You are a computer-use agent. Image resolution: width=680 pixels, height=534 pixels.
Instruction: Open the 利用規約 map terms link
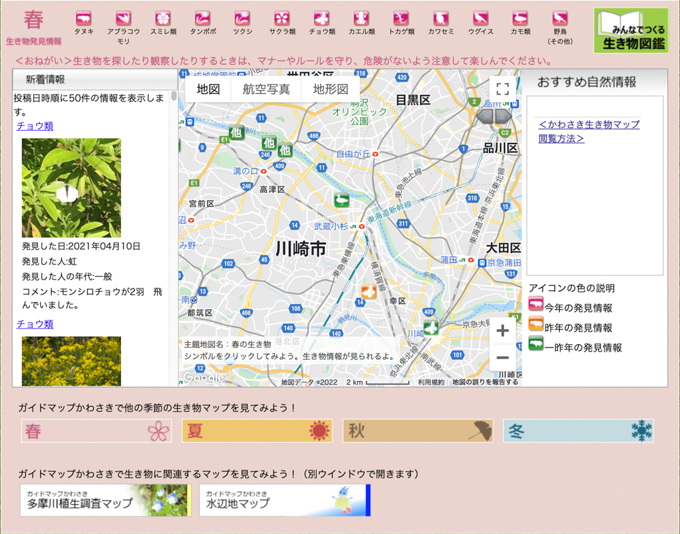click(431, 382)
